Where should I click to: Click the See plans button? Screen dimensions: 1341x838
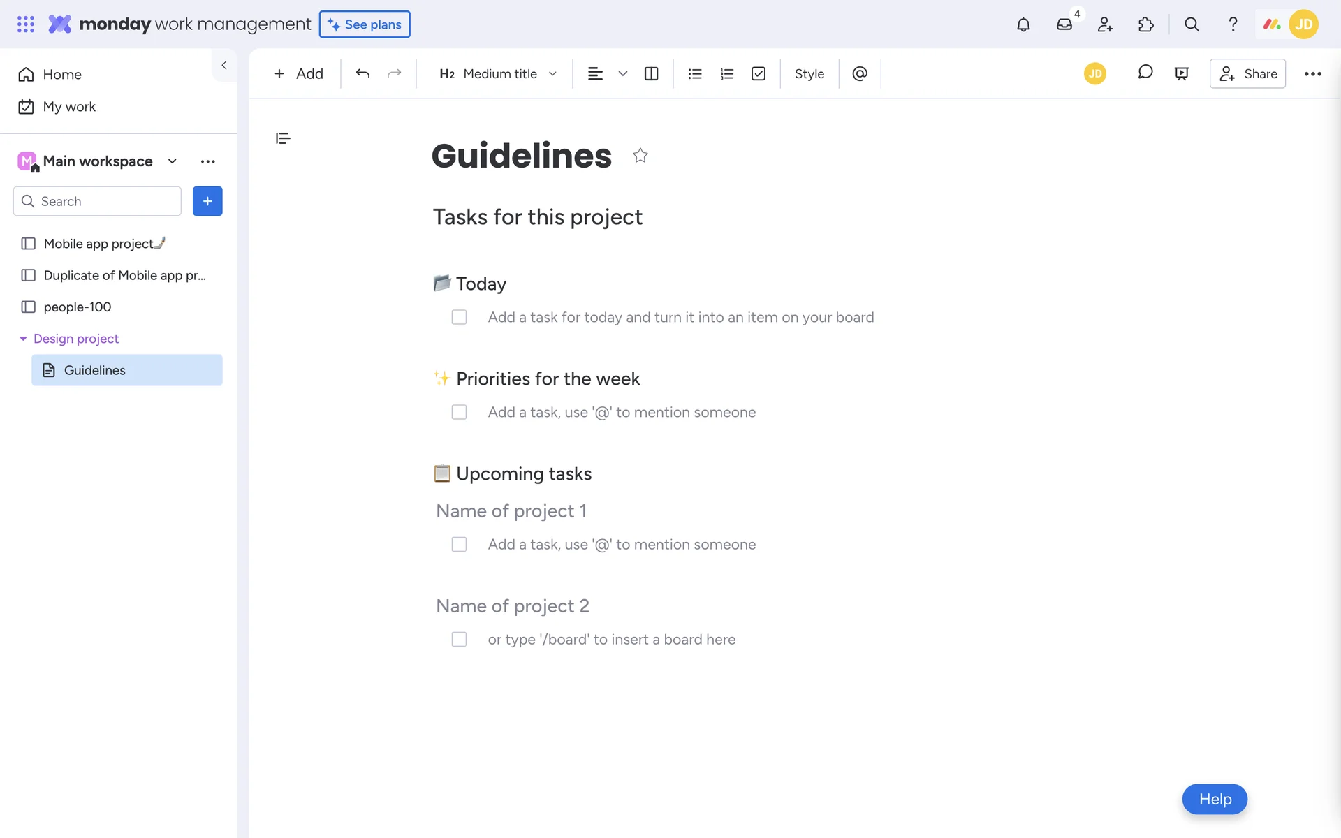[x=365, y=24]
